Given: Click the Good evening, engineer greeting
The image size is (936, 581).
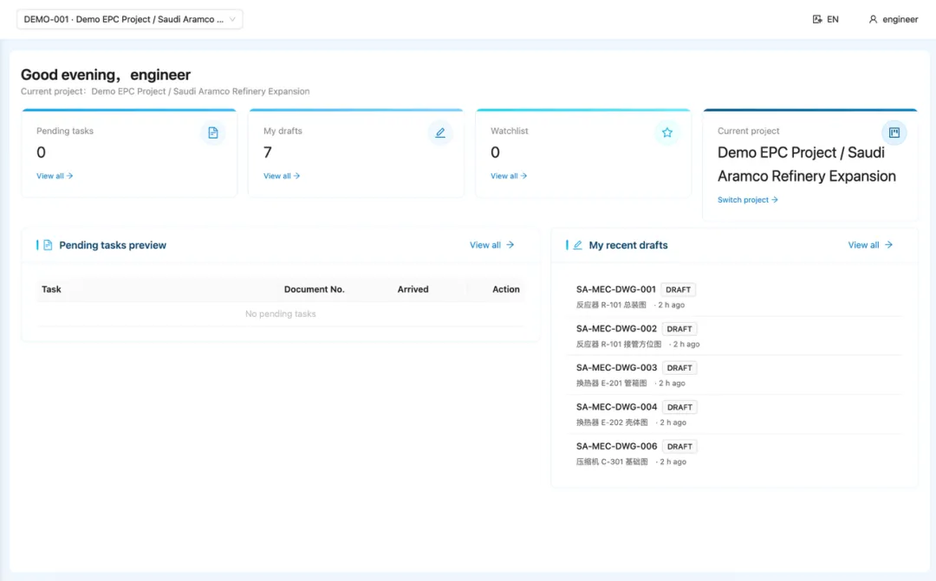Looking at the screenshot, I should (106, 74).
